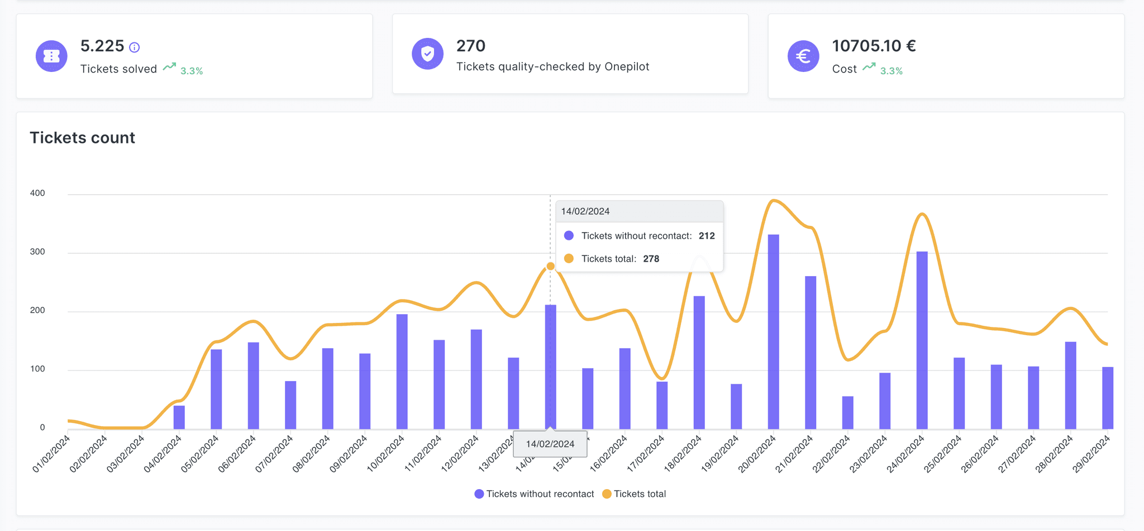Click the tallest purple bar at 20/02/2024
1144x531 pixels.
point(774,332)
